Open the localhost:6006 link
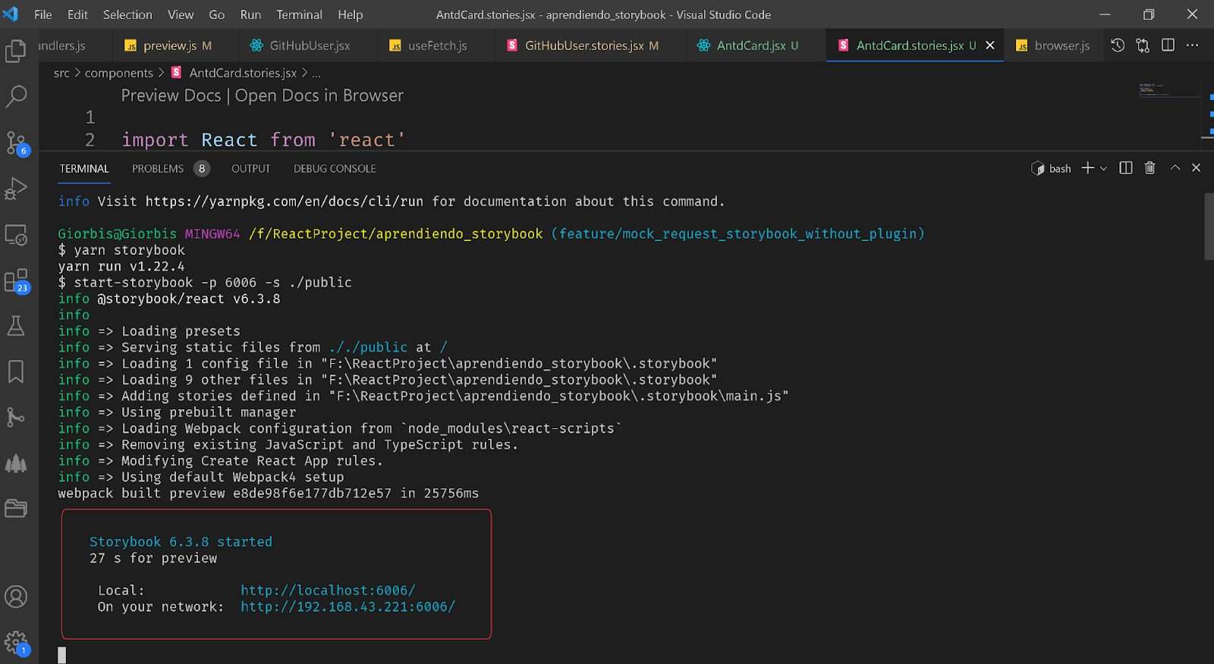 click(x=328, y=590)
